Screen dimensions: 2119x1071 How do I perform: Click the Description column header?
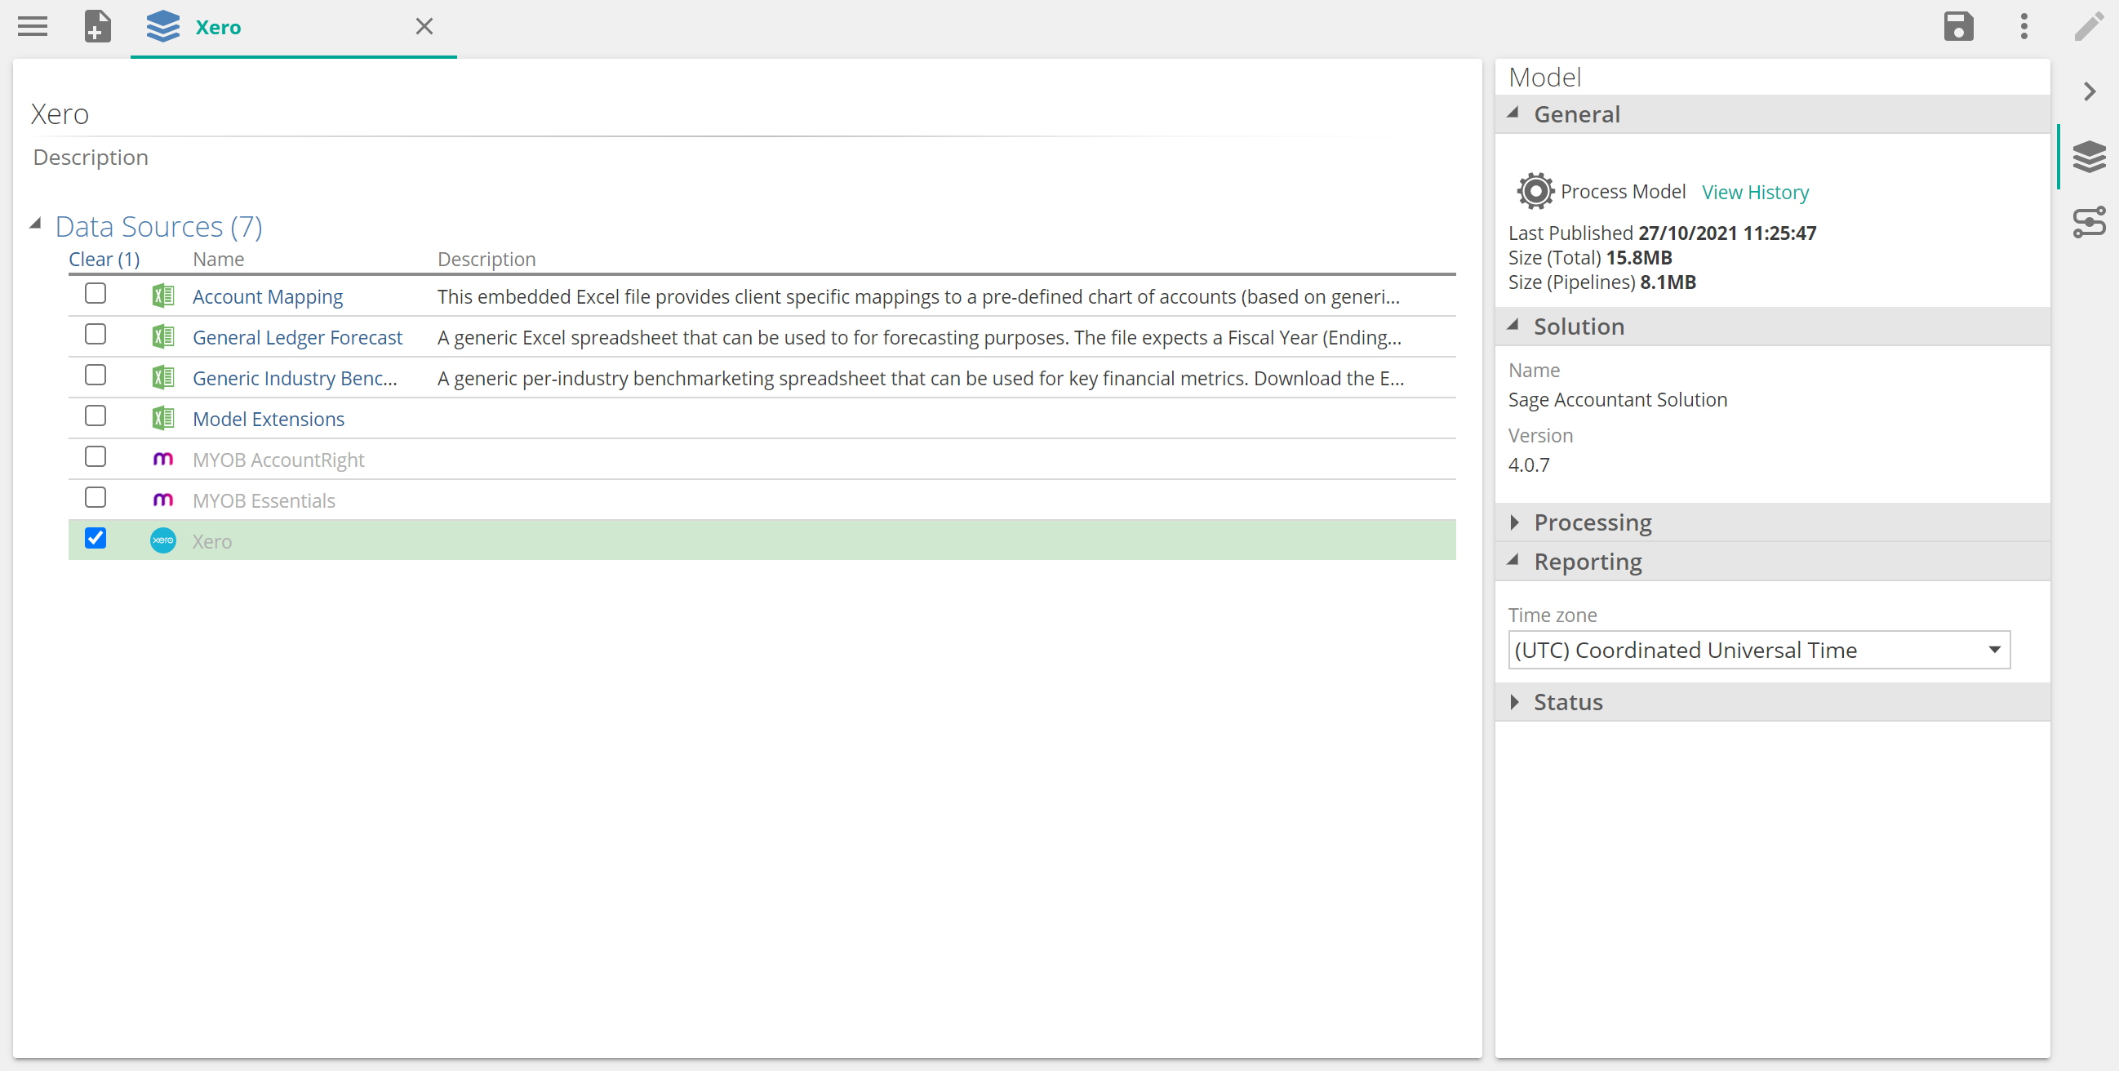(486, 259)
